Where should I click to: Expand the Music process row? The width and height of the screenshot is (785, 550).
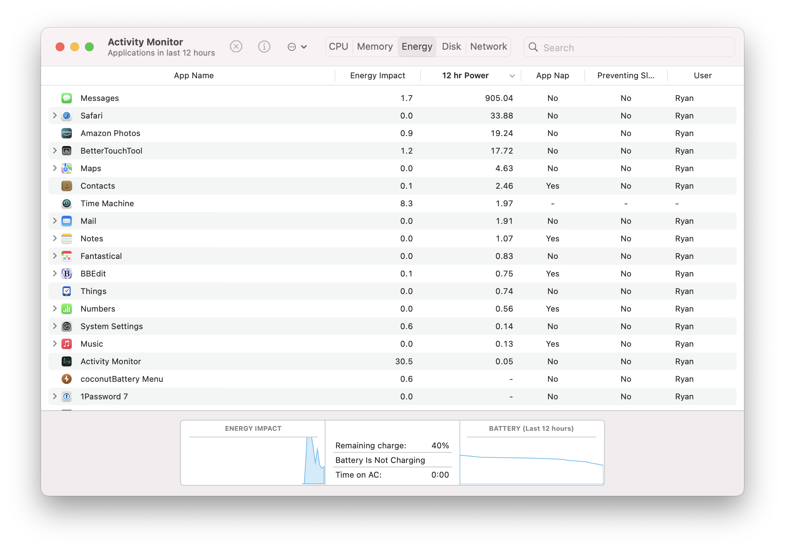pos(55,344)
